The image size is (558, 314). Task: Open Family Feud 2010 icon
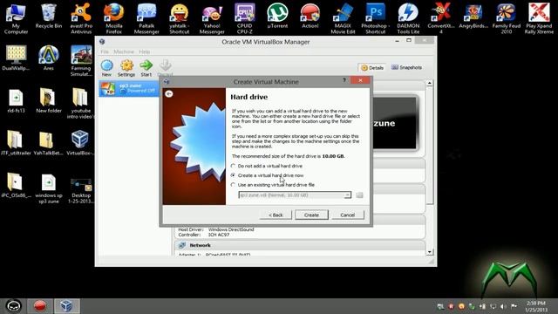coord(506,17)
